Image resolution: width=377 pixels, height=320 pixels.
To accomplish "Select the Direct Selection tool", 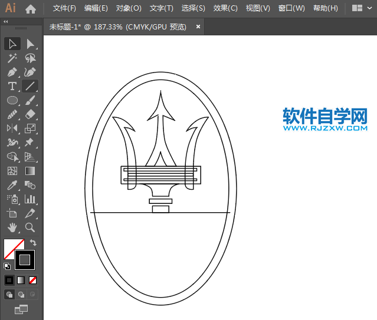I will pyautogui.click(x=30, y=44).
